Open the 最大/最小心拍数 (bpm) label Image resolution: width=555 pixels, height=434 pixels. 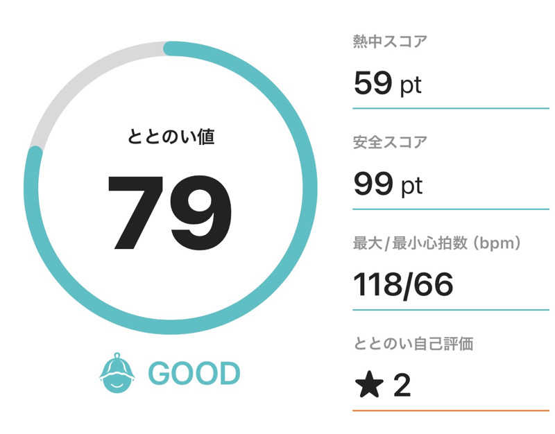[437, 243]
